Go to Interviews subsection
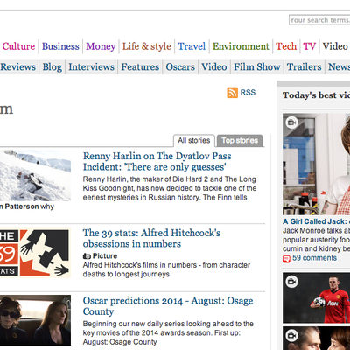Image resolution: width=350 pixels, height=350 pixels. [92, 66]
